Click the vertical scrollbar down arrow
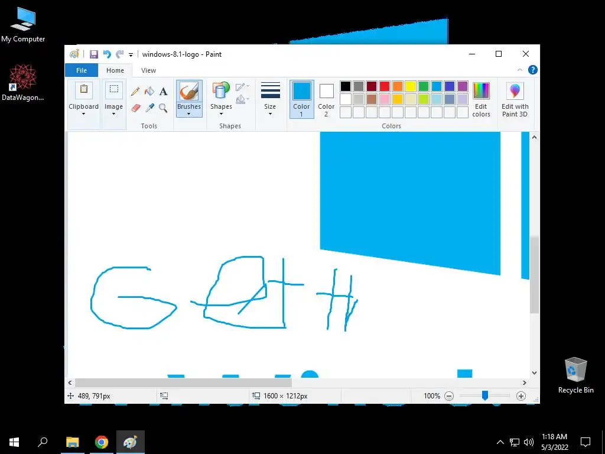 pos(534,373)
